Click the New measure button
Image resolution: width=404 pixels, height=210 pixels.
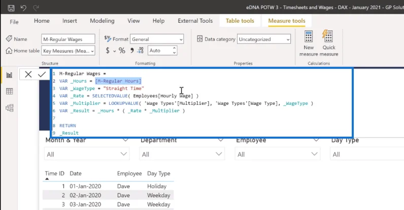[x=309, y=43]
